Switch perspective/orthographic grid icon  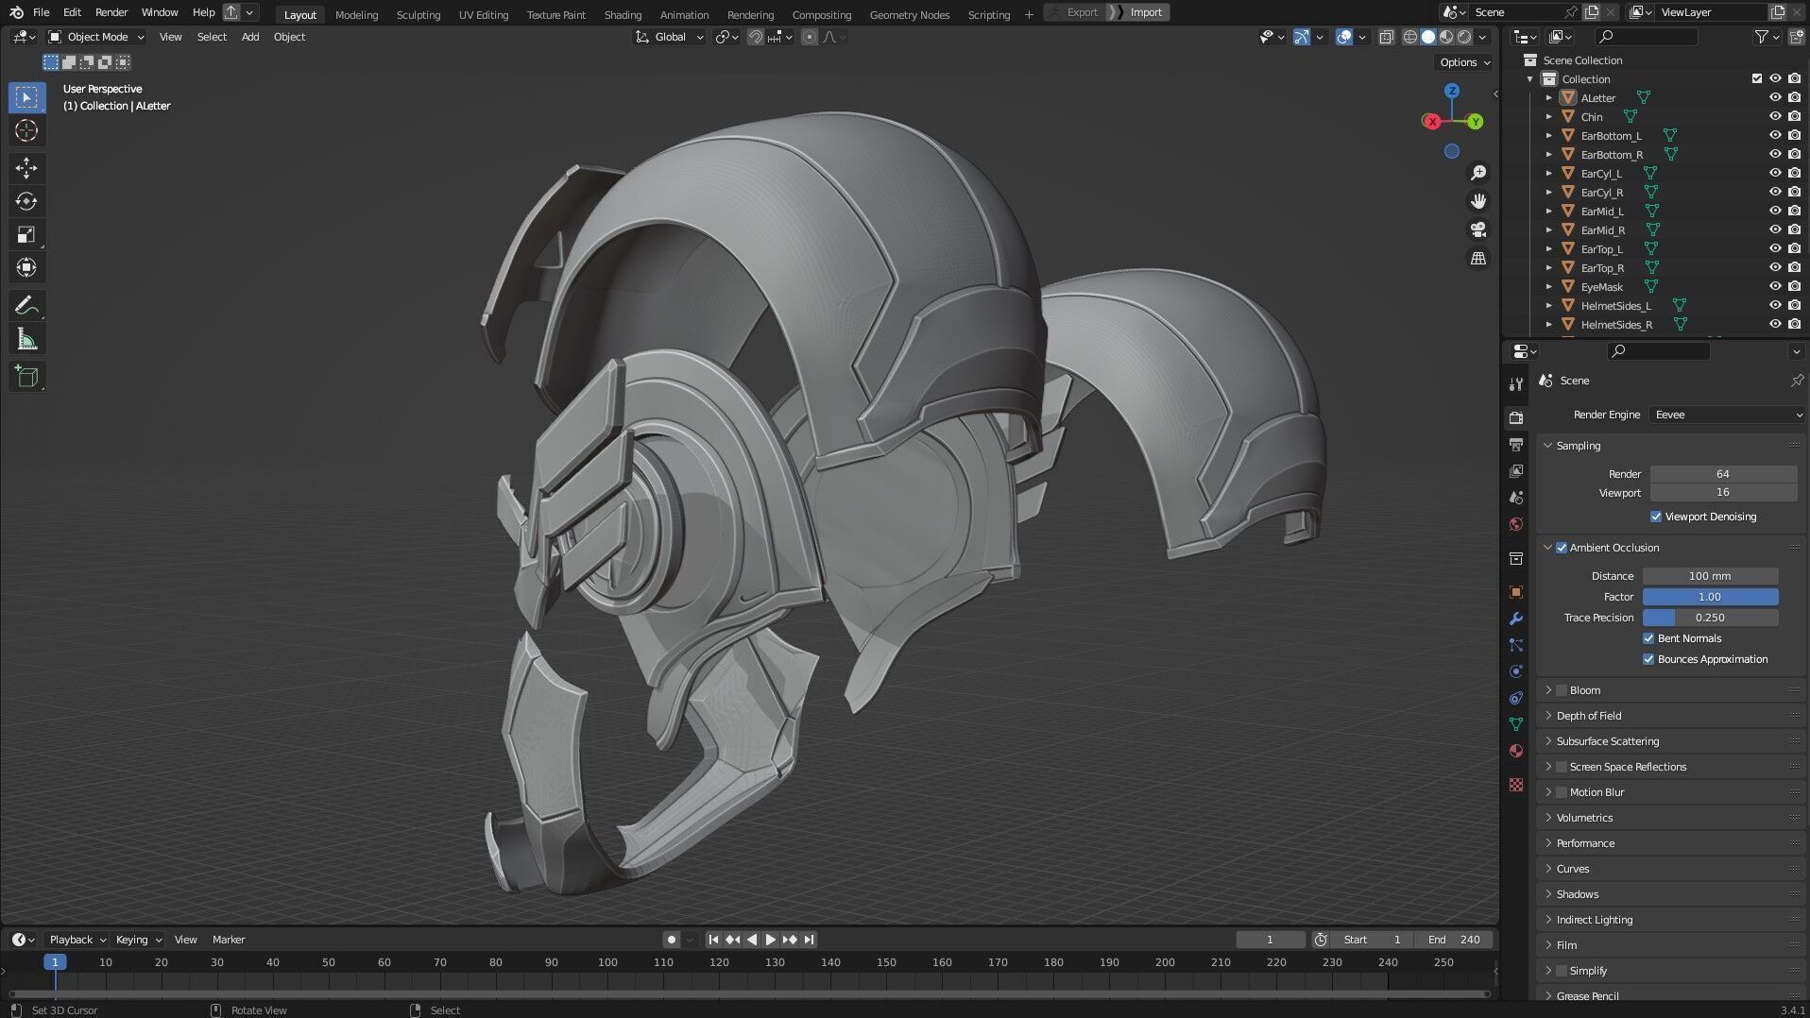1478,258
